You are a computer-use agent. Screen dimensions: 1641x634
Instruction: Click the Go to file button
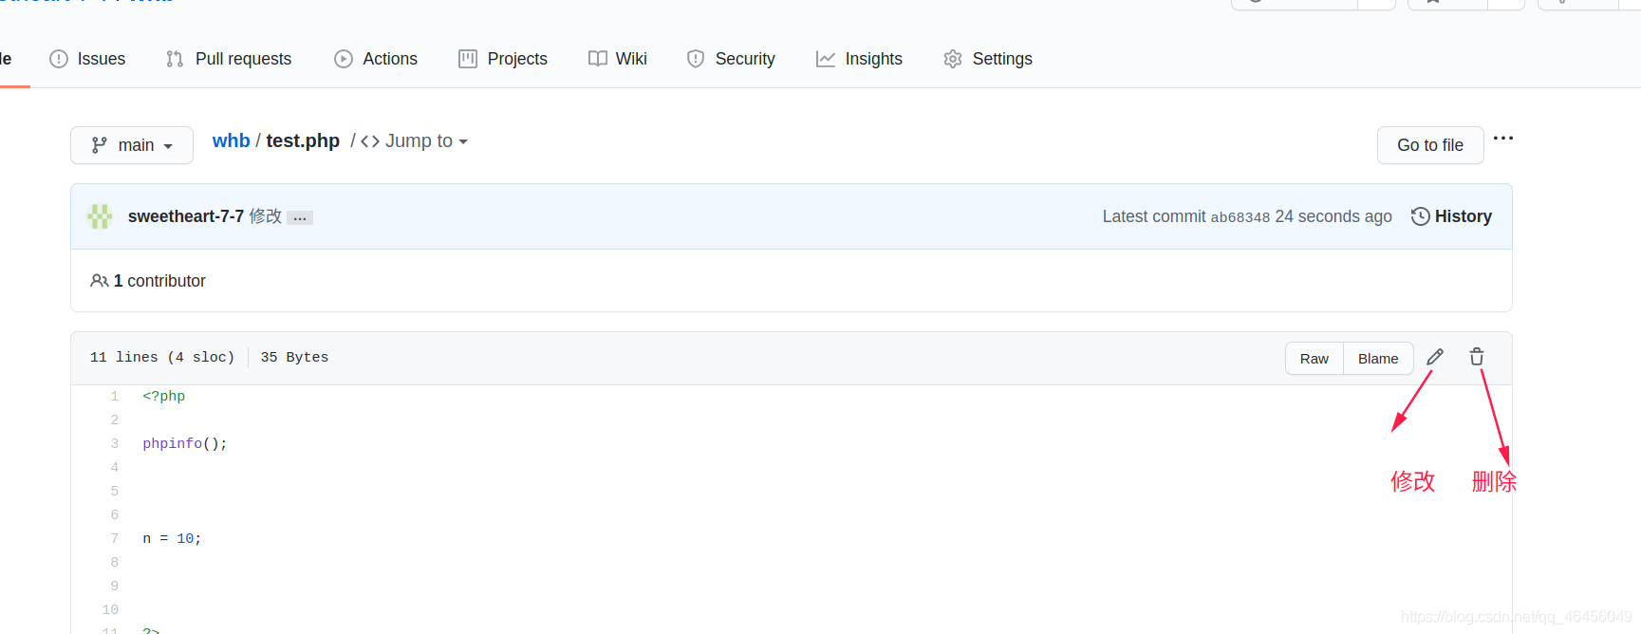coord(1430,145)
